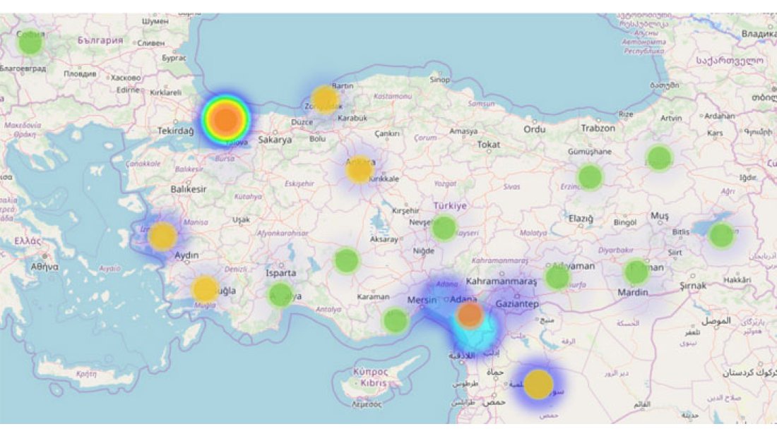Select the green marker near Erzincan
This screenshot has height=436, width=777.
coord(590,176)
